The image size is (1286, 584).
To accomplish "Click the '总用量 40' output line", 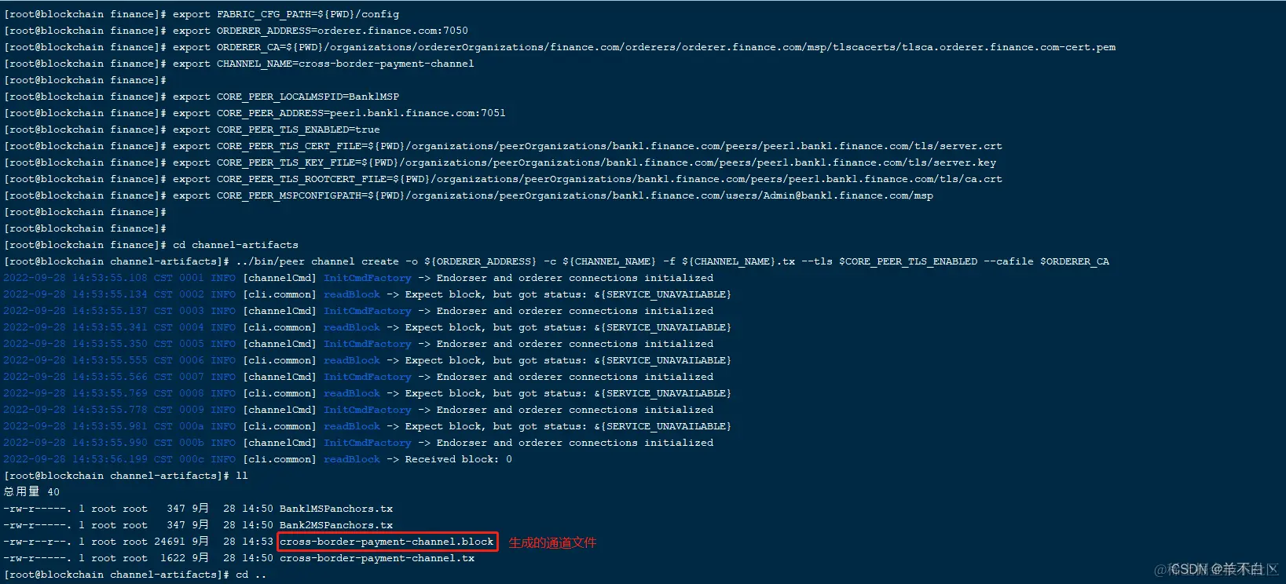I will pos(31,492).
